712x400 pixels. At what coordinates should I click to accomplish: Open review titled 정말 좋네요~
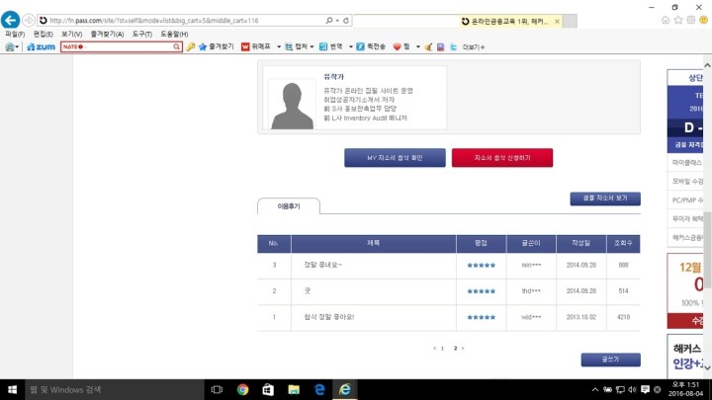click(x=322, y=265)
